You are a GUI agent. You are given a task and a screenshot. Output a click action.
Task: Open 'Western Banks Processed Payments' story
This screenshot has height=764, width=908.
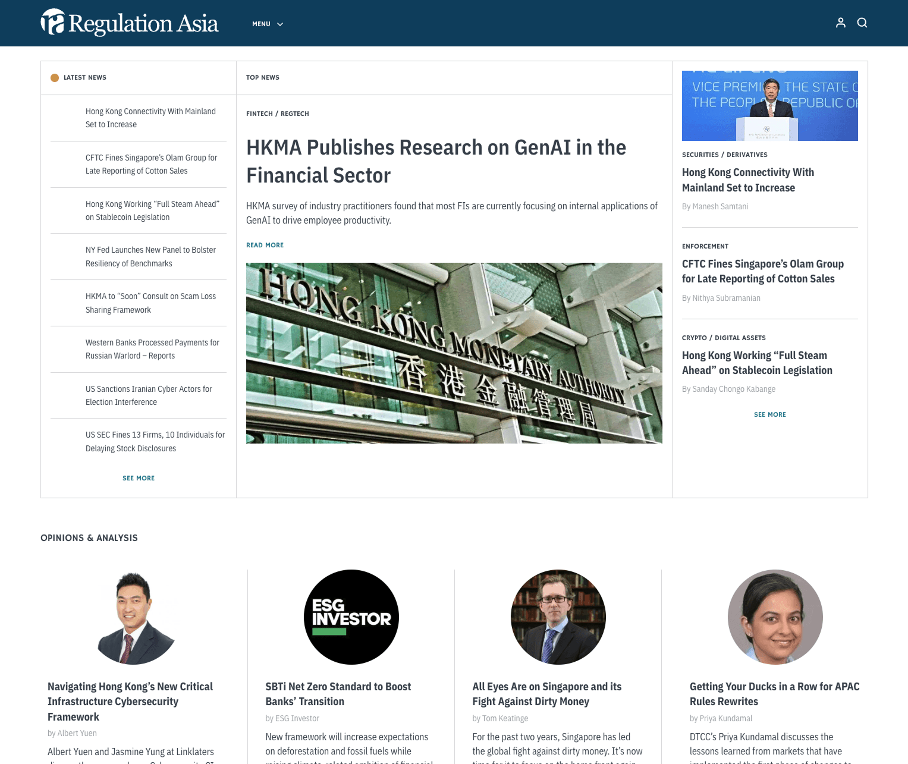[x=153, y=349]
